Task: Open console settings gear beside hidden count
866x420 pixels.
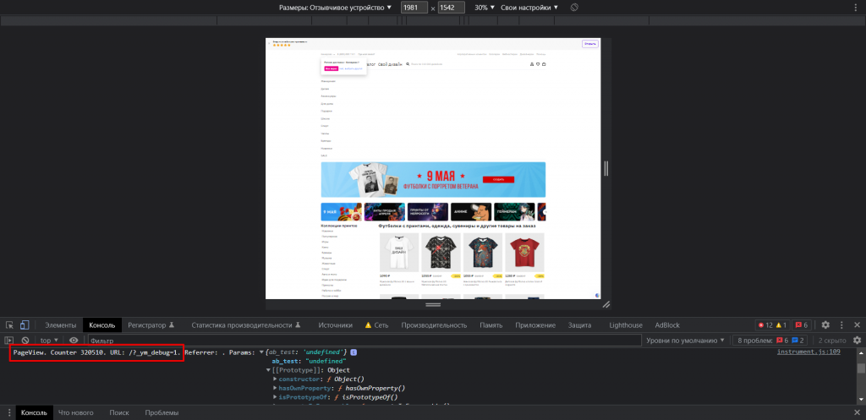Action: pos(858,341)
